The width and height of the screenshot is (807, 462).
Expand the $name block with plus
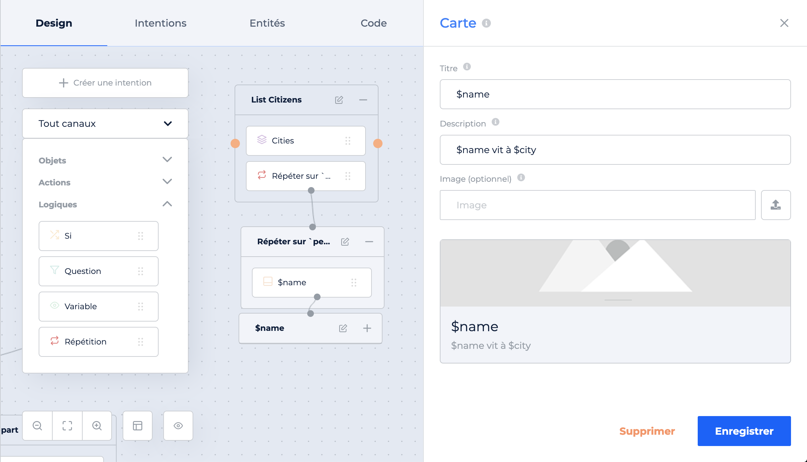(x=367, y=328)
